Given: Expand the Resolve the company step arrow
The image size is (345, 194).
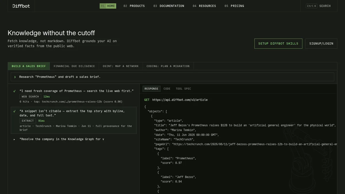Looking at the screenshot, I should tap(14, 139).
